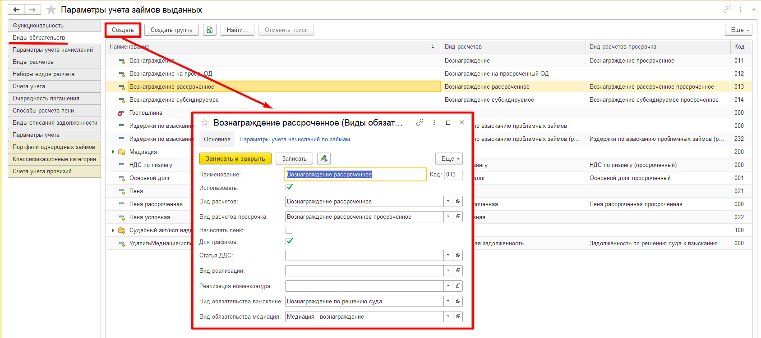The image size is (761, 338).
Task: Open Реализация номенклатура linked item button
Action: coord(458,286)
